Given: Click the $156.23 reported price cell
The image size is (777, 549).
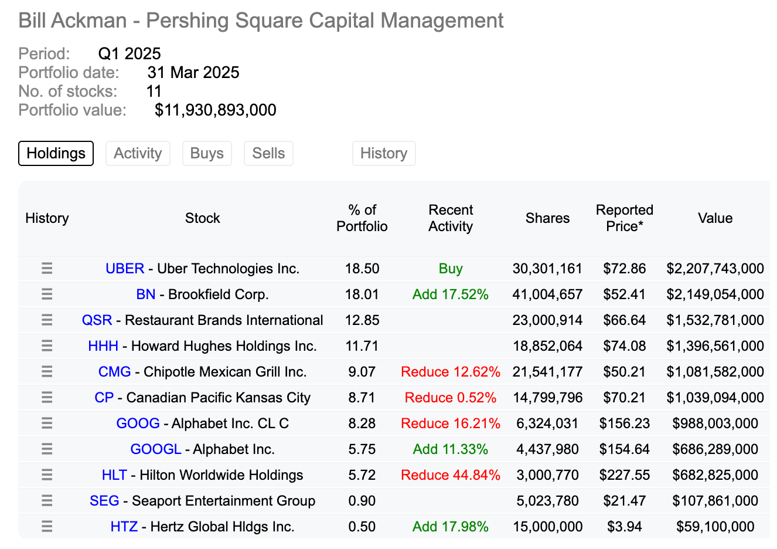Looking at the screenshot, I should coord(625,423).
